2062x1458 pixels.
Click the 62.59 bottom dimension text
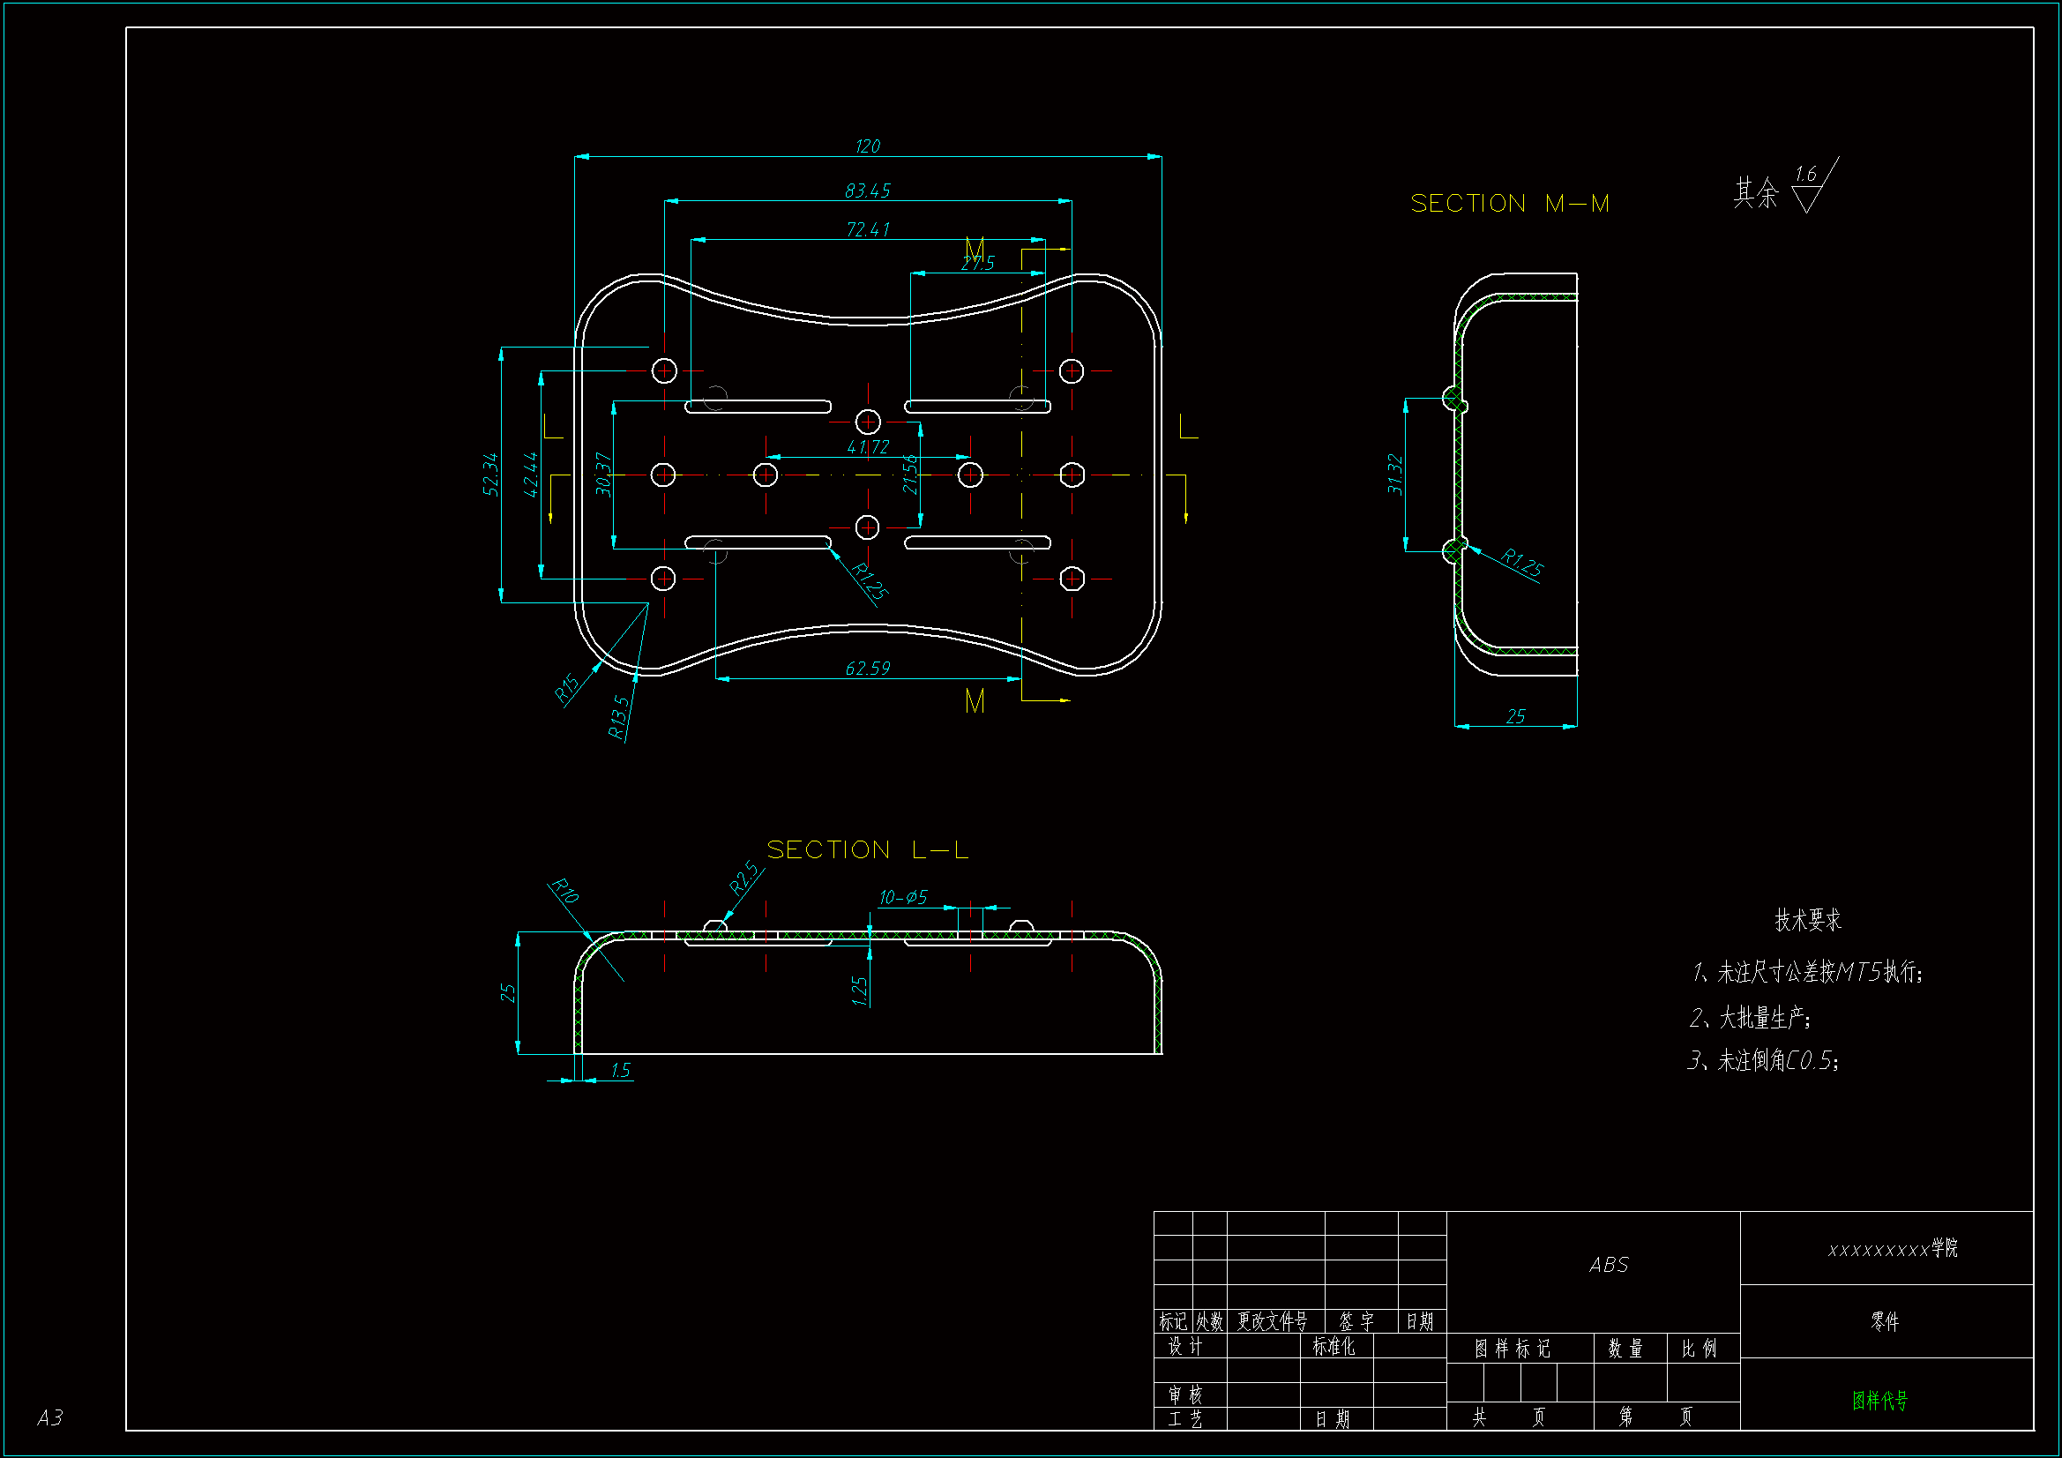(x=867, y=669)
